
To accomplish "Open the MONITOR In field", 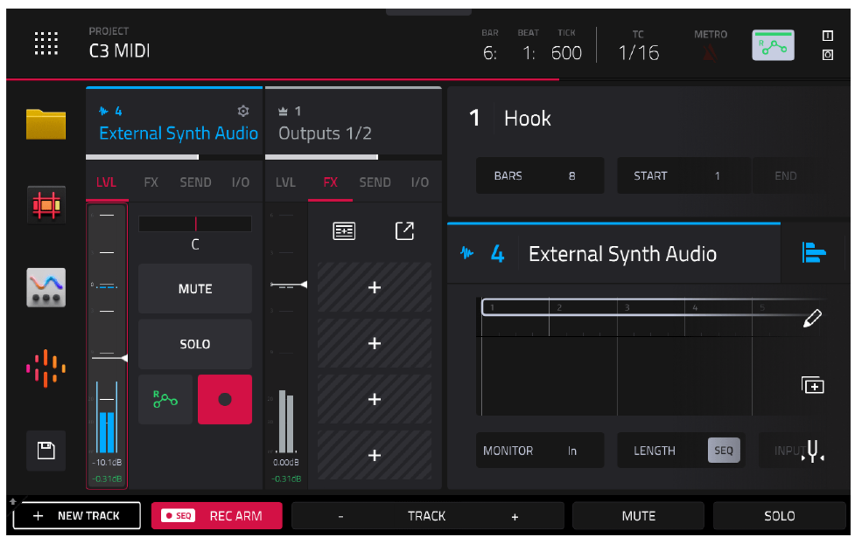I will [x=540, y=451].
